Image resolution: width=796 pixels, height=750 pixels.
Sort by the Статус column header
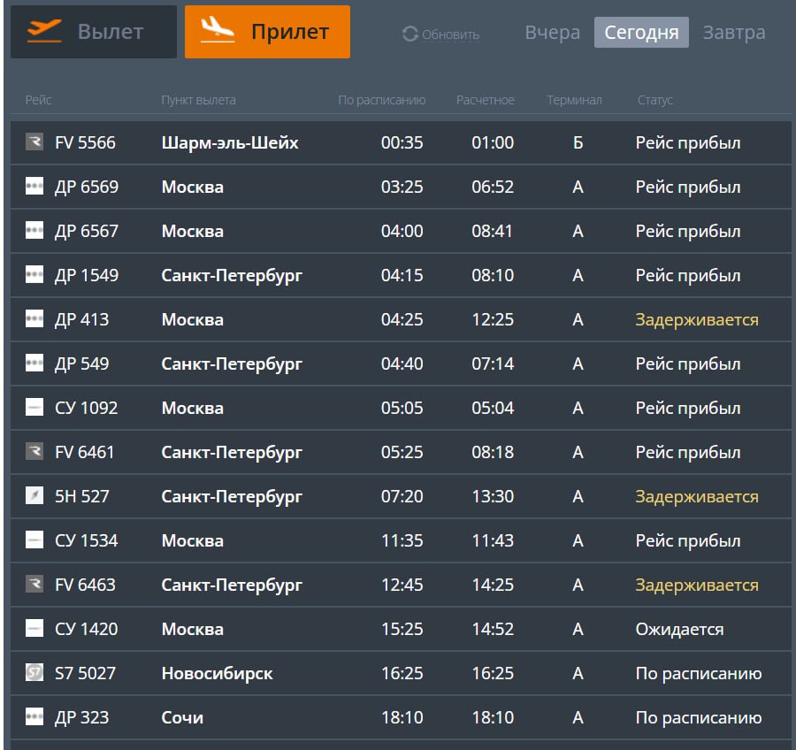pos(654,100)
